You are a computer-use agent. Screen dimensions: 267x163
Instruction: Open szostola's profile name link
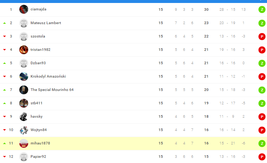tap(38, 36)
